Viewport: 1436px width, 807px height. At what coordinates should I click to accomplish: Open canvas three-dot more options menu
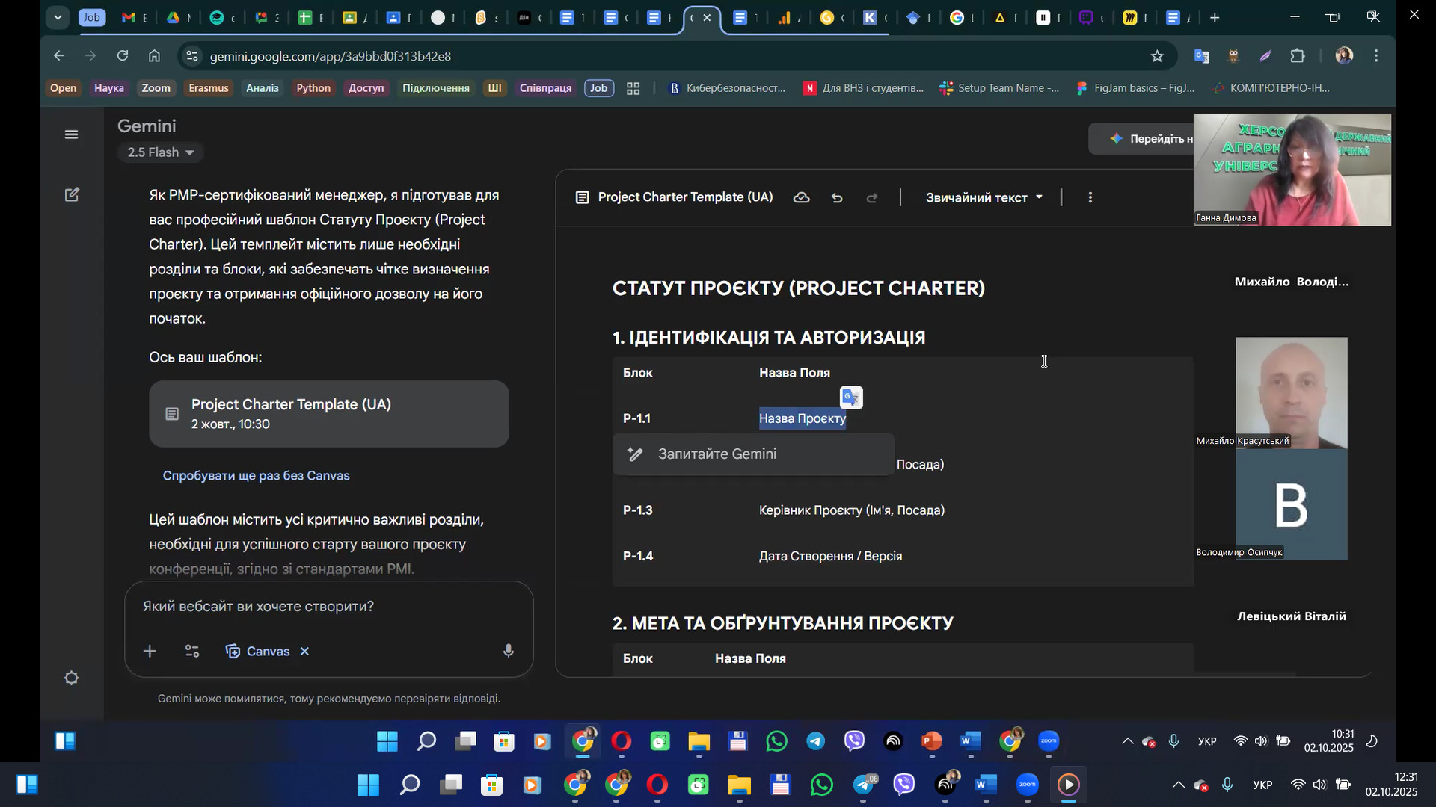point(1090,198)
